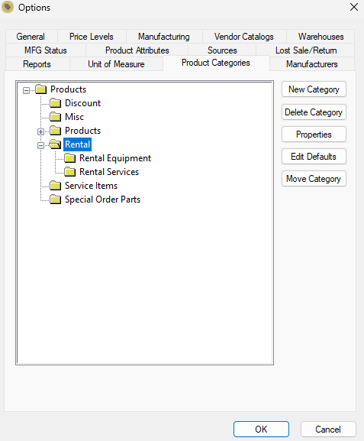Image resolution: width=364 pixels, height=441 pixels.
Task: Open the Manufacturers tab
Action: 312,64
